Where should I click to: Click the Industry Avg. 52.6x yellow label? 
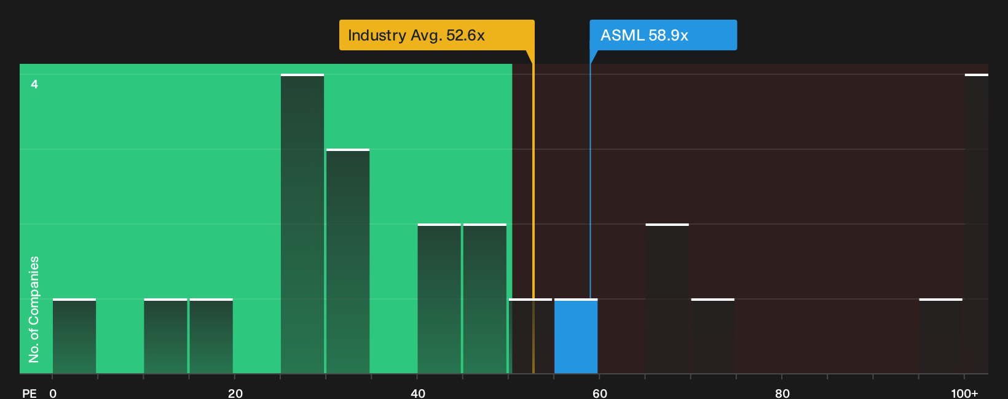click(437, 35)
